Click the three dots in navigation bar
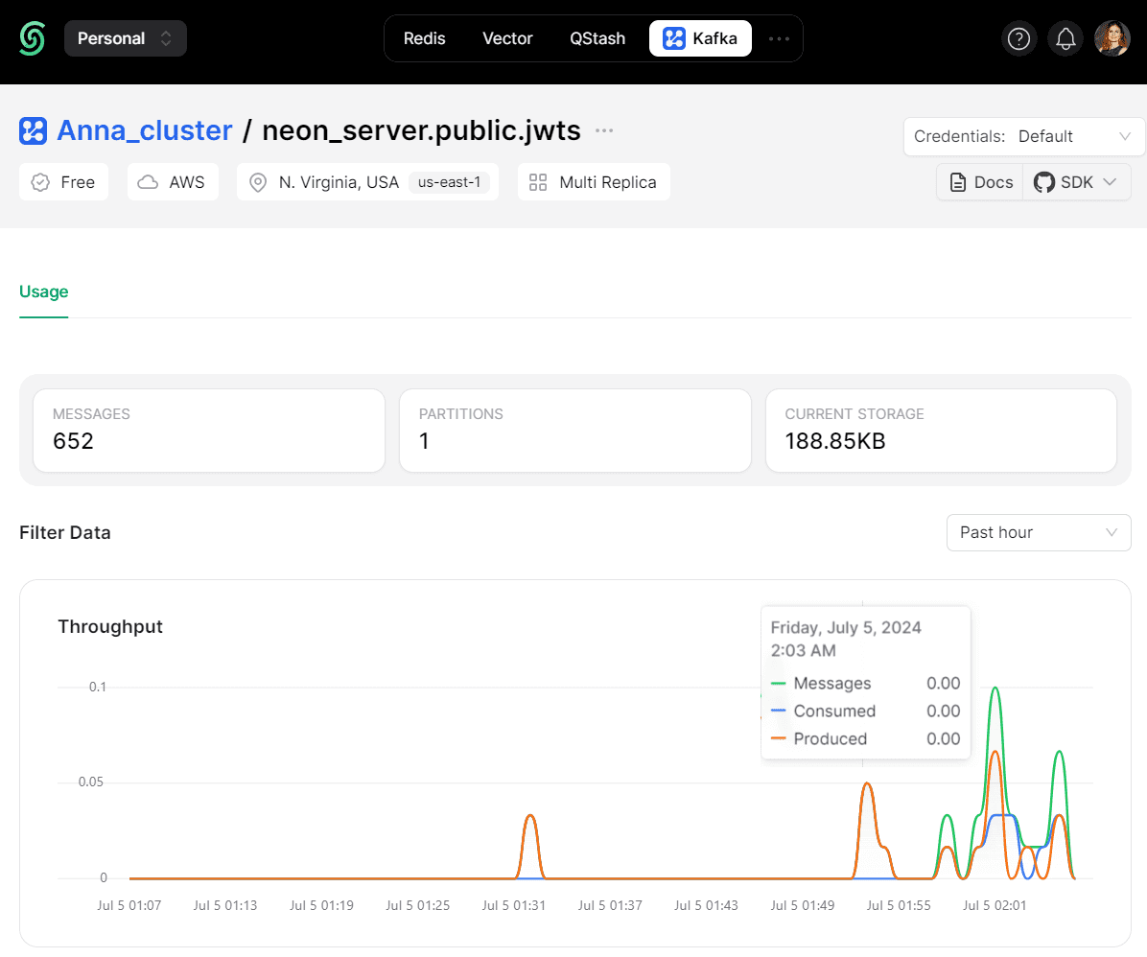Viewport: 1147px width, 957px height. (779, 38)
